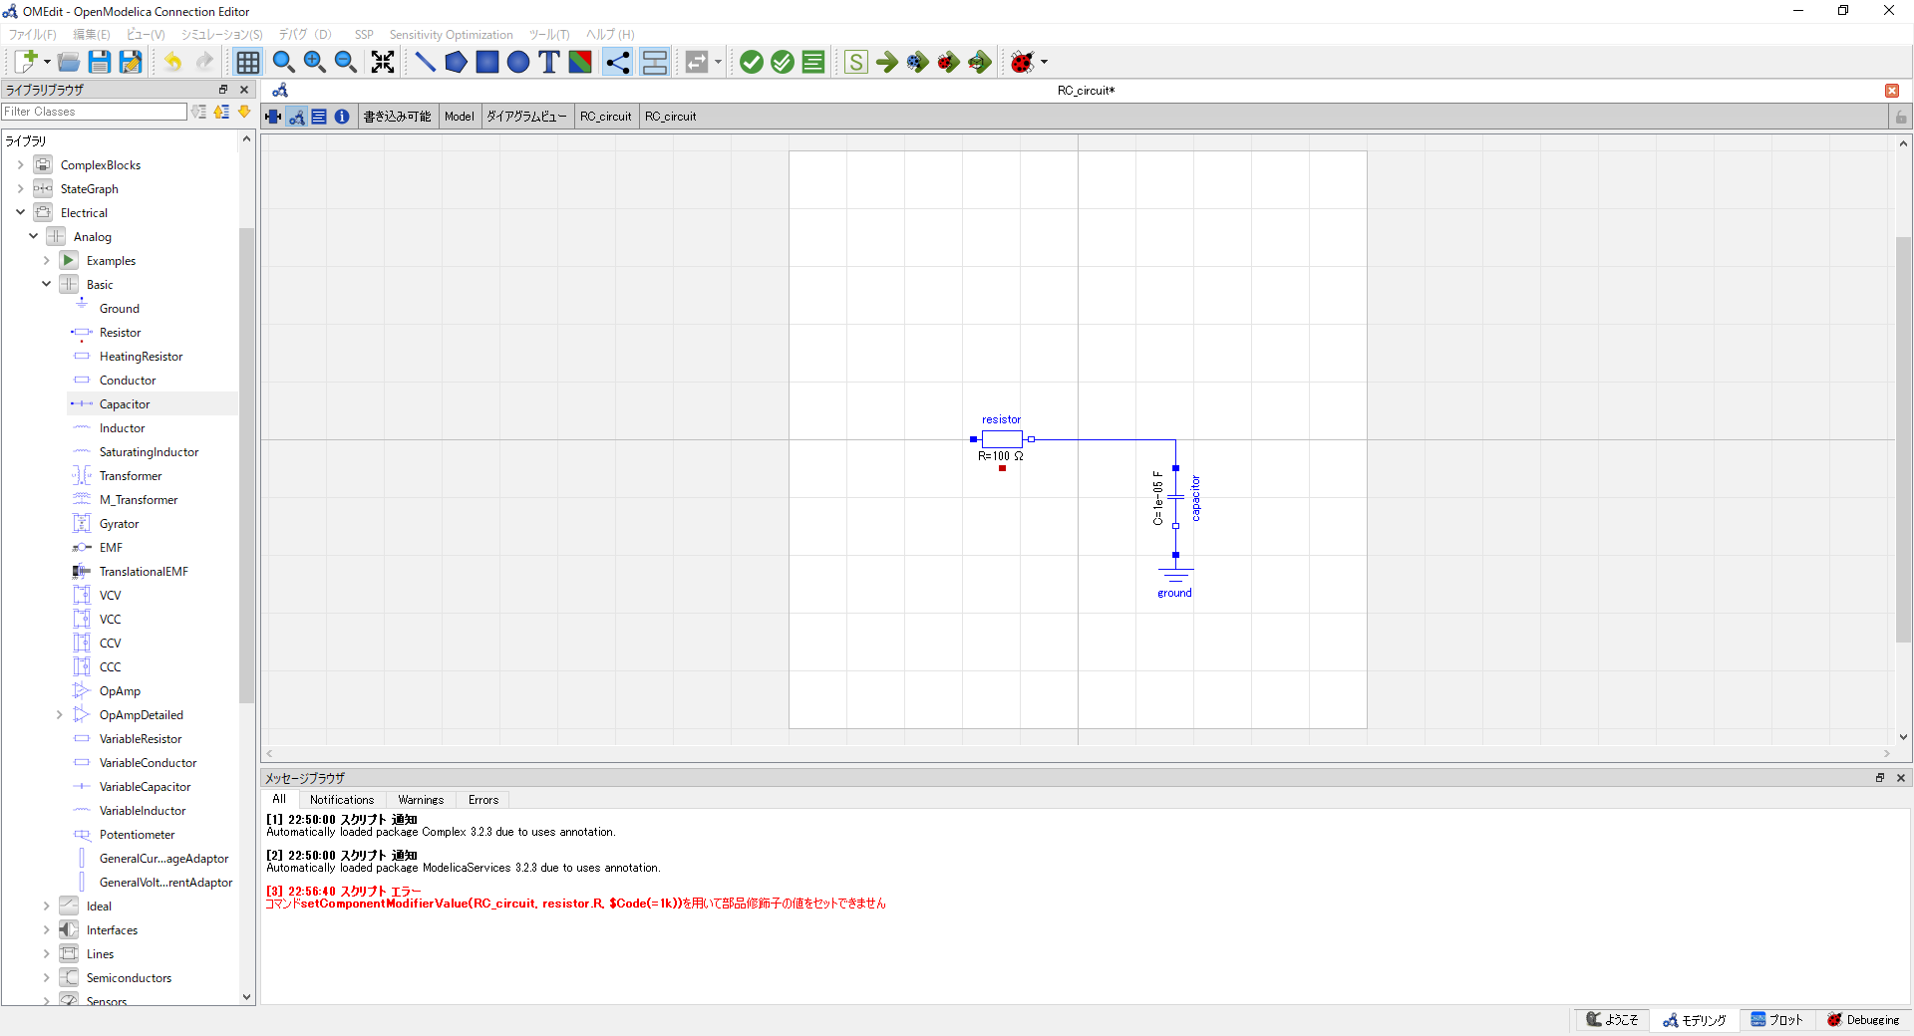This screenshot has width=1914, height=1036.
Task: Toggle grid lines display in toolbar
Action: click(x=247, y=62)
